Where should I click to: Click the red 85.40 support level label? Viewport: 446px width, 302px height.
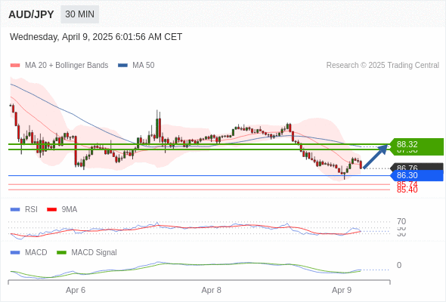click(407, 190)
